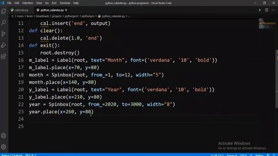Click line number 25 in the gutter
The width and height of the screenshot is (278, 156).
pyautogui.click(x=21, y=126)
